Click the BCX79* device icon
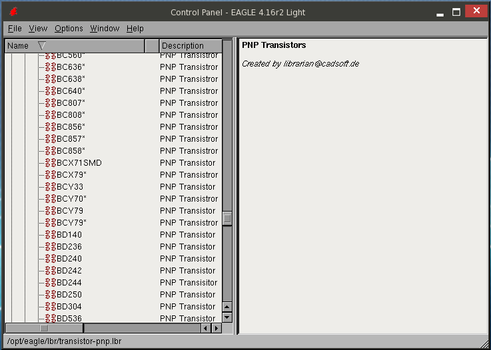The height and width of the screenshot is (350, 491). pos(51,175)
